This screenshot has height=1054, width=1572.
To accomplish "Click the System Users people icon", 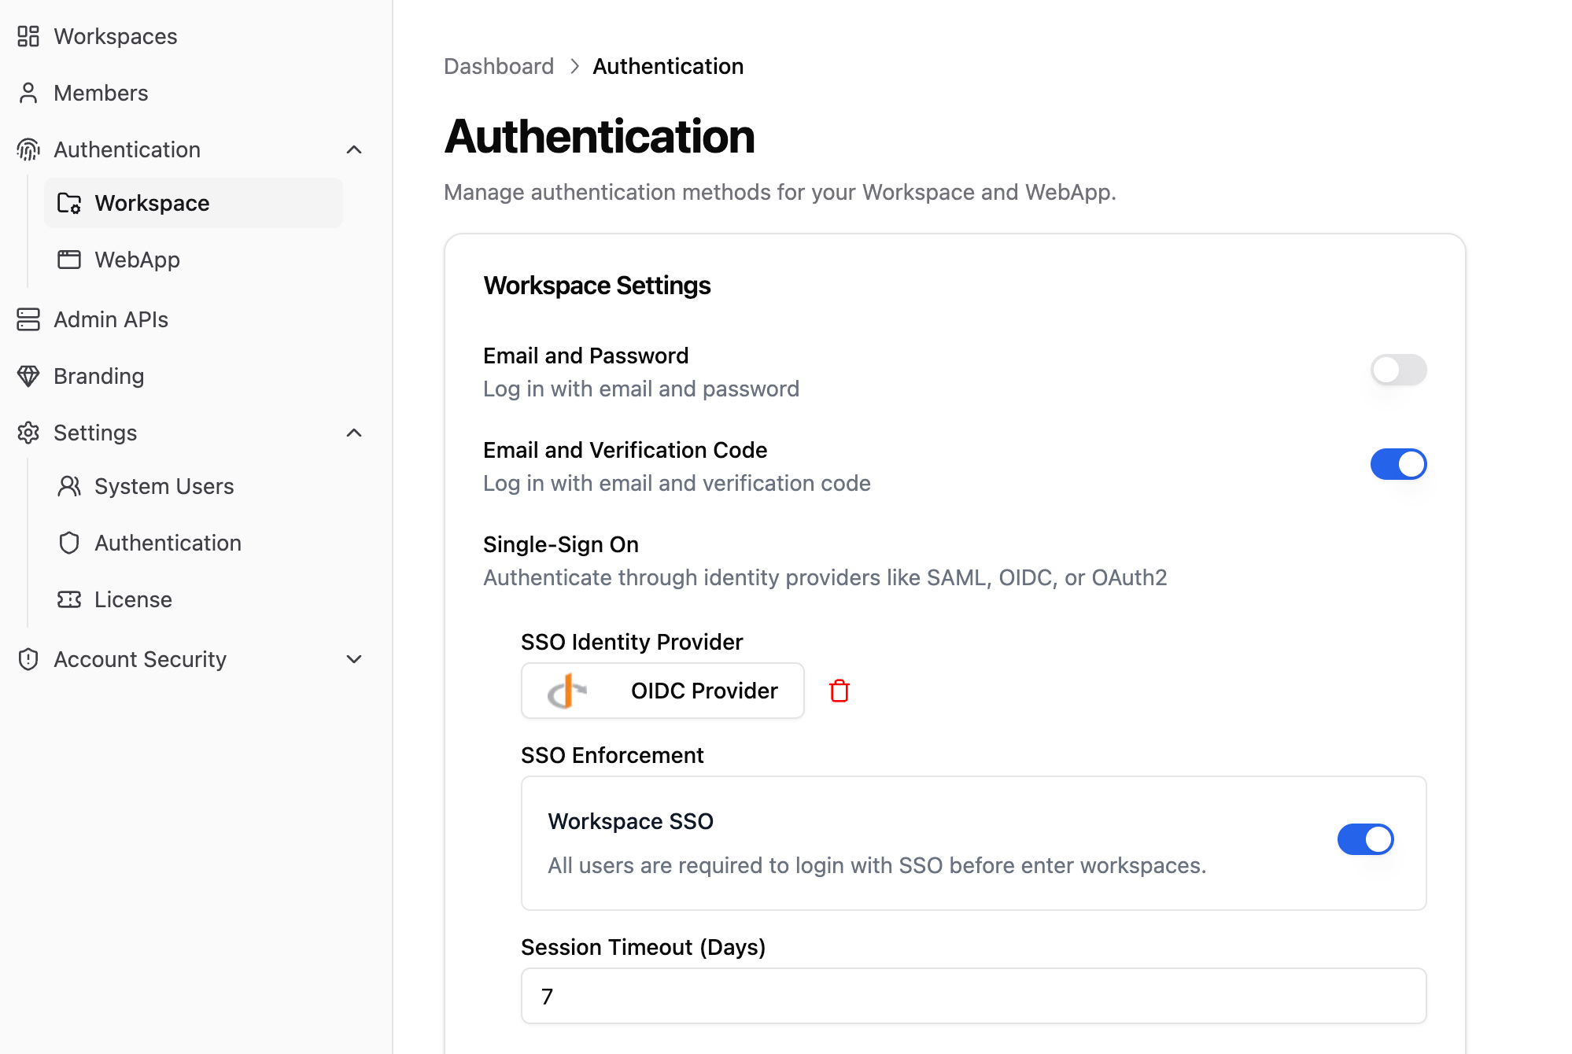I will [69, 486].
